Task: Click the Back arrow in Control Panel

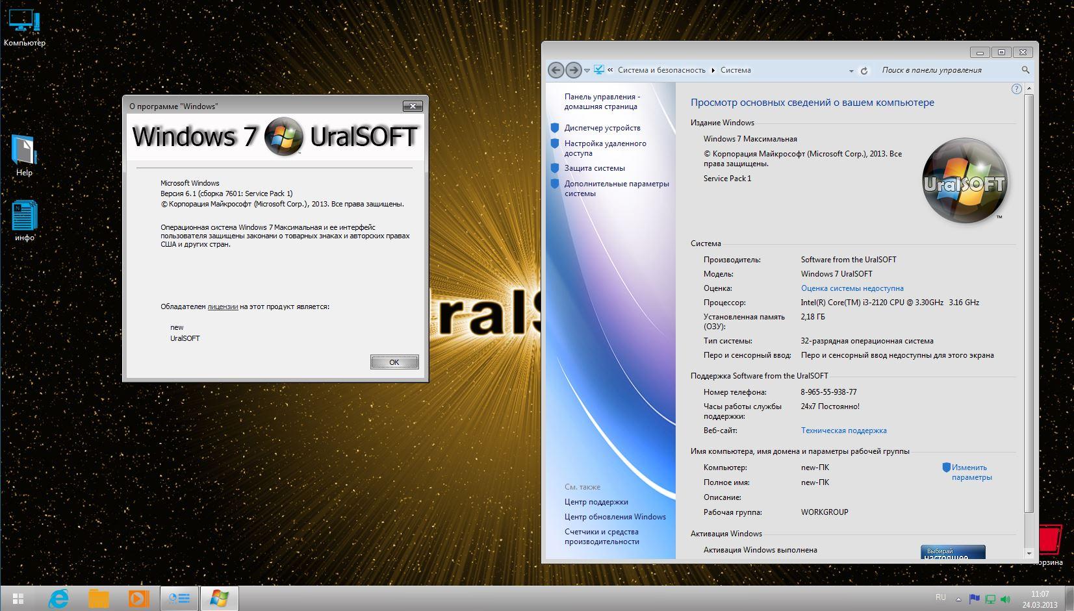Action: [555, 70]
